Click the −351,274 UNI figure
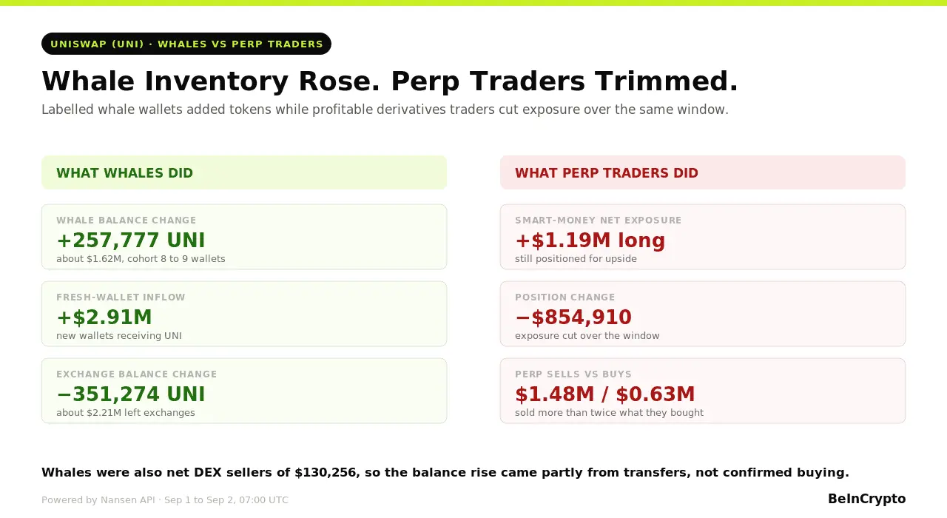Viewport: 947px width, 518px height. tap(131, 394)
